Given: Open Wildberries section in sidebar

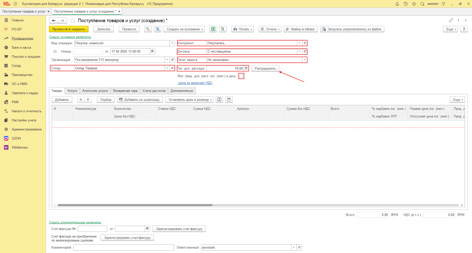Looking at the screenshot, I should click(x=19, y=148).
